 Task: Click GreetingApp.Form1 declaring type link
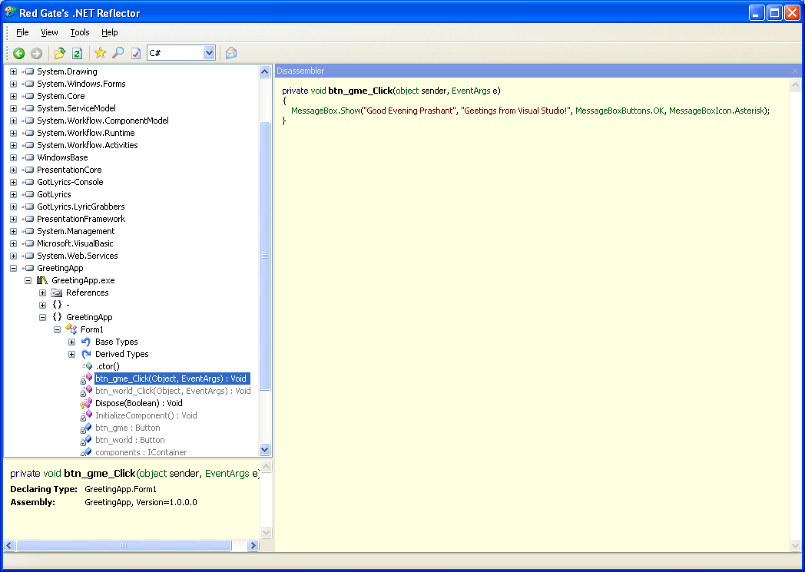[x=121, y=489]
